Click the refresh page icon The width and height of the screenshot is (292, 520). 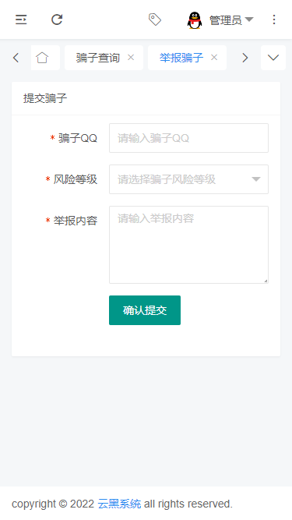(x=57, y=19)
